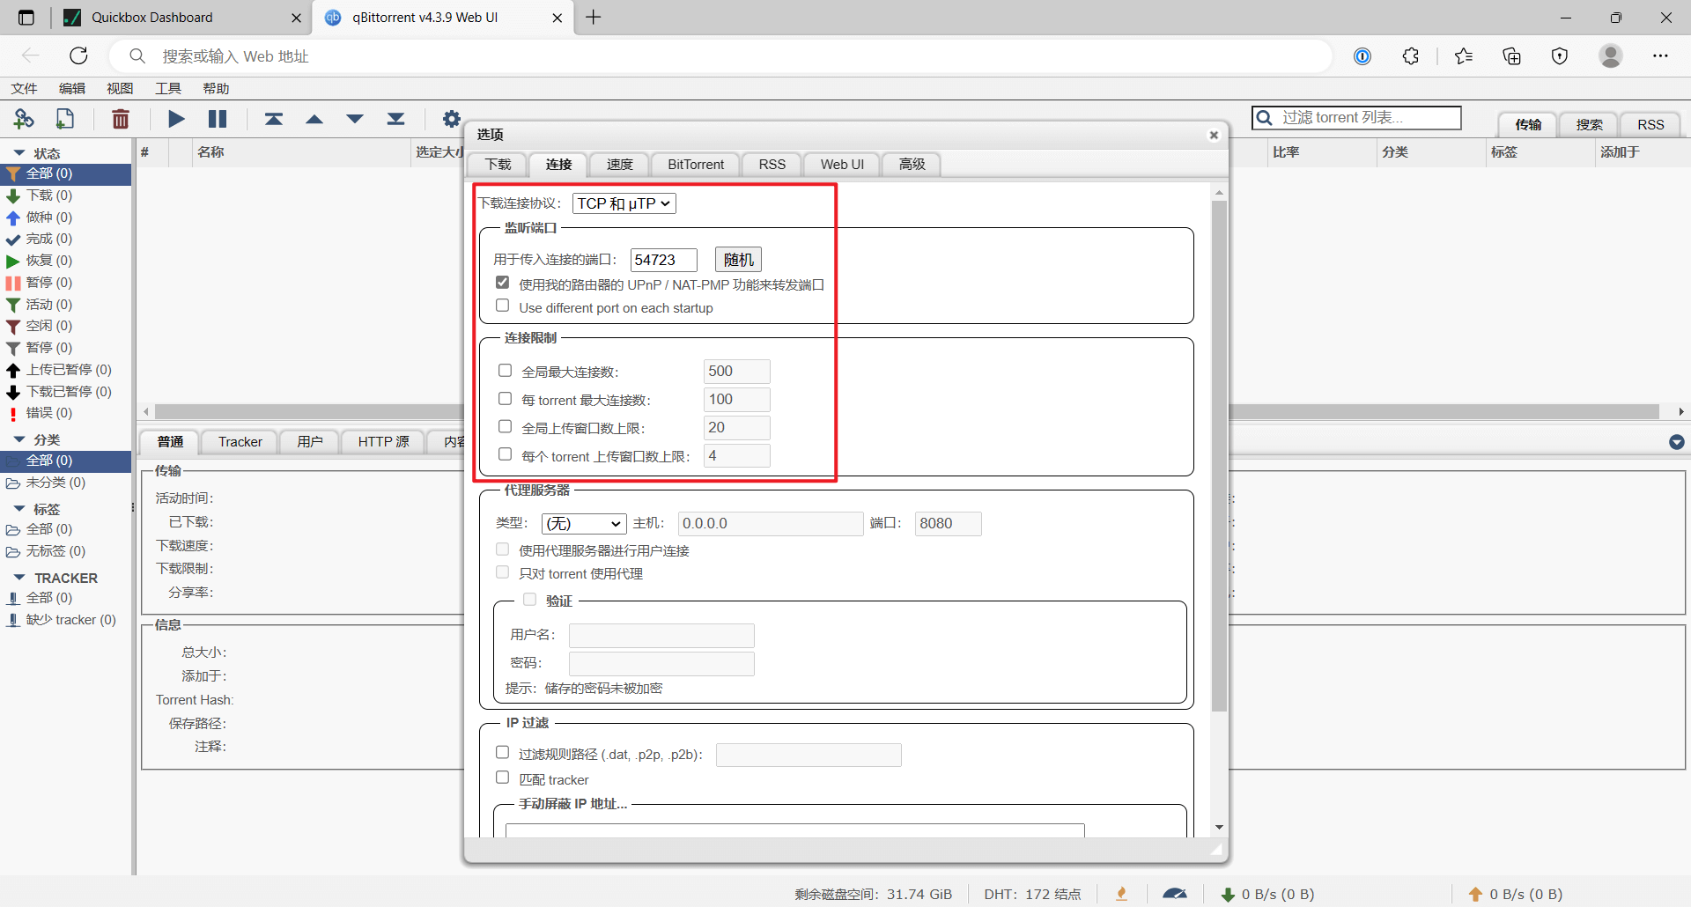Switch to the BitTorrent options tab

tap(695, 165)
